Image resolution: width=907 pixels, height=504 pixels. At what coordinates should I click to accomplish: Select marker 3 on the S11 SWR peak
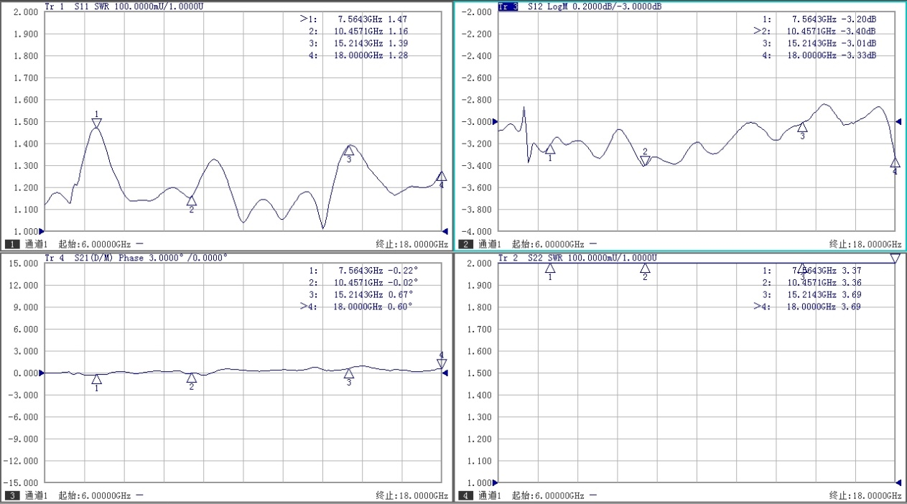coord(349,151)
